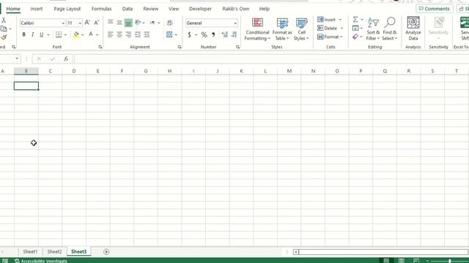Viewport: 469px width, 263px height.
Task: Open Number format dialog launcher
Action: 237,47
